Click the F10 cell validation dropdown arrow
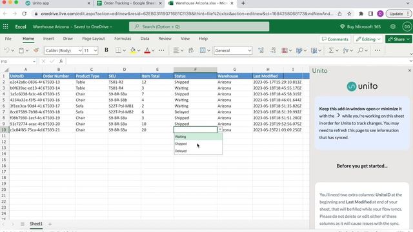The width and height of the screenshot is (413, 232). click(220, 130)
